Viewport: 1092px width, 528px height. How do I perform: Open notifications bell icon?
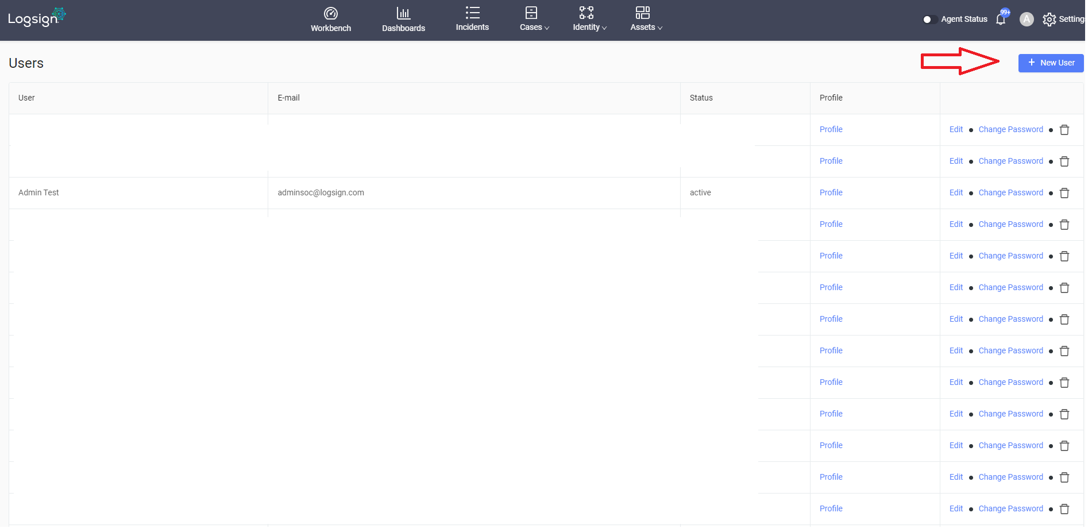[x=1001, y=19]
